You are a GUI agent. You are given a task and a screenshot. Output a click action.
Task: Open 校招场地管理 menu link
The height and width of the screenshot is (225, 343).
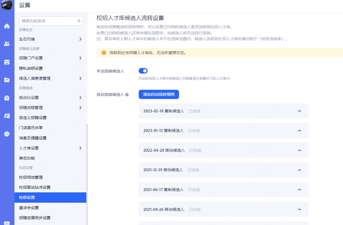[31, 177]
